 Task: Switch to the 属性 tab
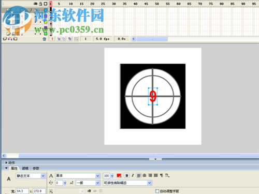click(x=14, y=168)
